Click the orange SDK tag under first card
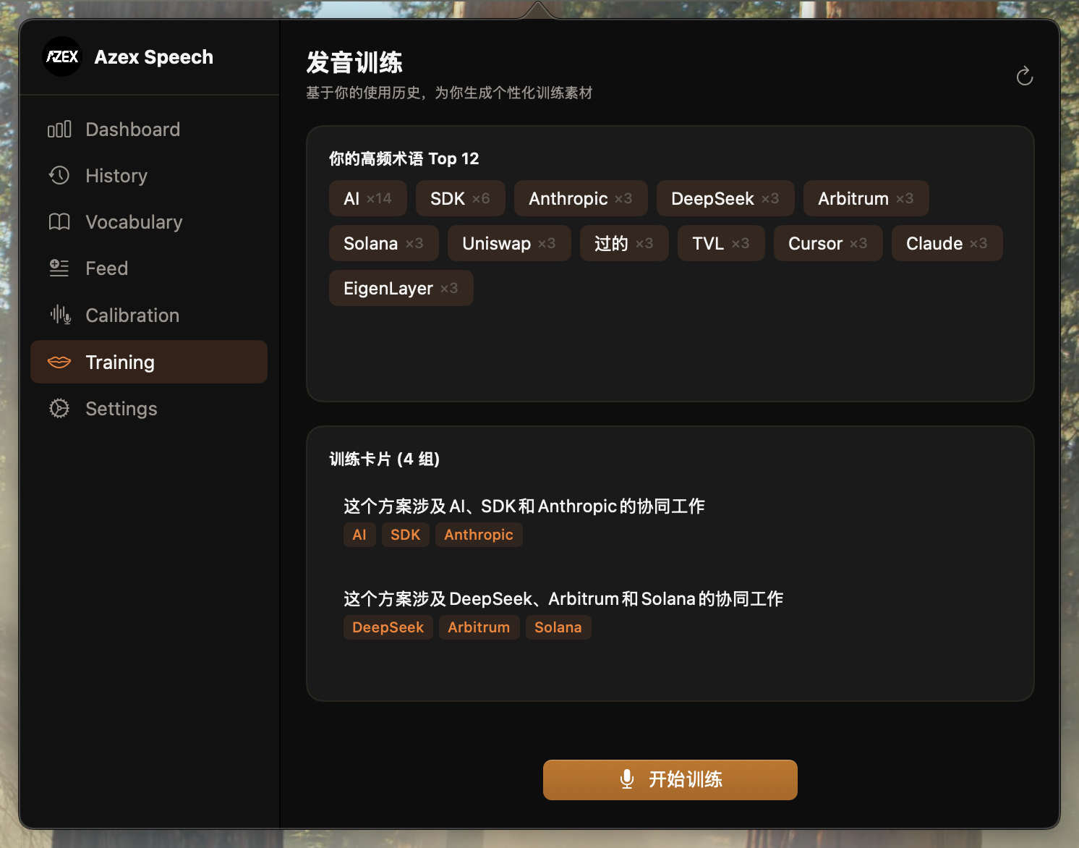The image size is (1079, 848). point(406,535)
